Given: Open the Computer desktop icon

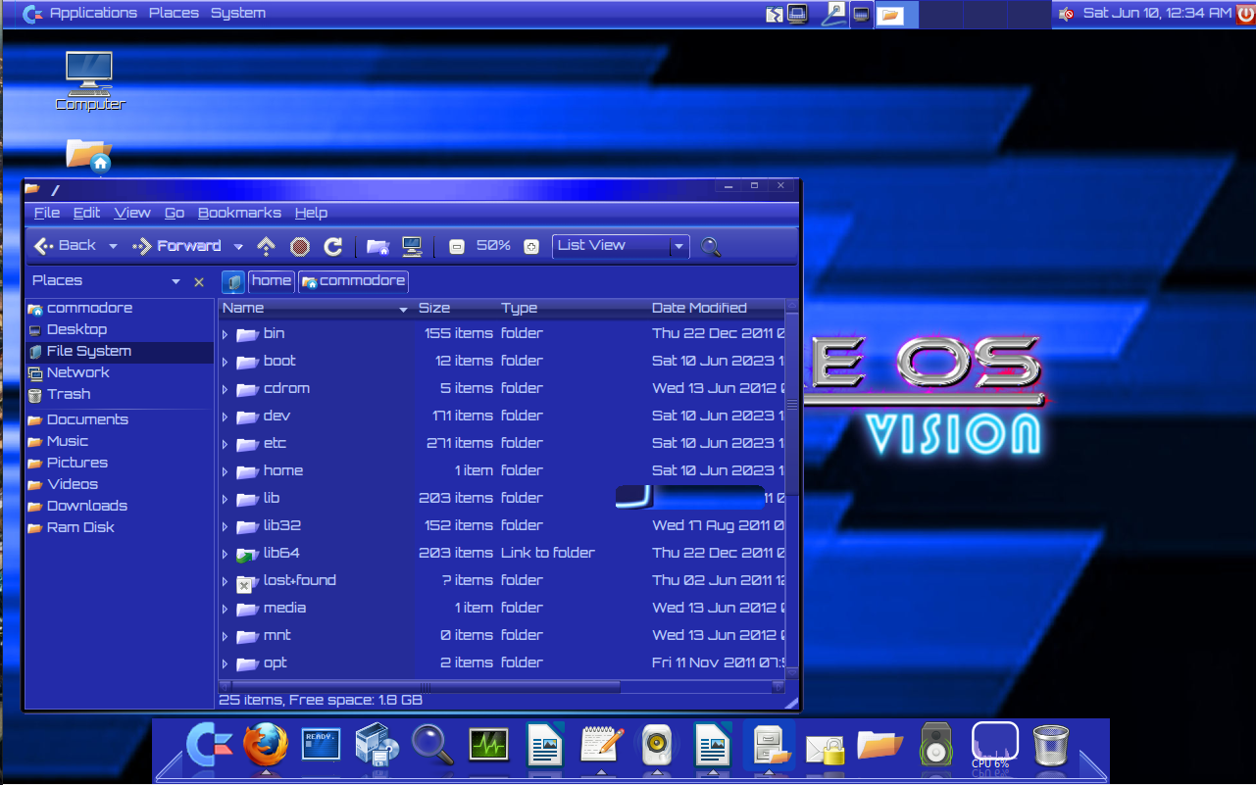Looking at the screenshot, I should pyautogui.click(x=90, y=81).
